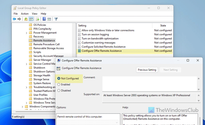Click the Back arrow in the toolbar
Image resolution: width=205 pixels, height=125 pixels.
point(14,19)
